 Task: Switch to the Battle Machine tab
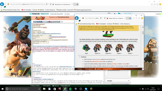coord(116,18)
